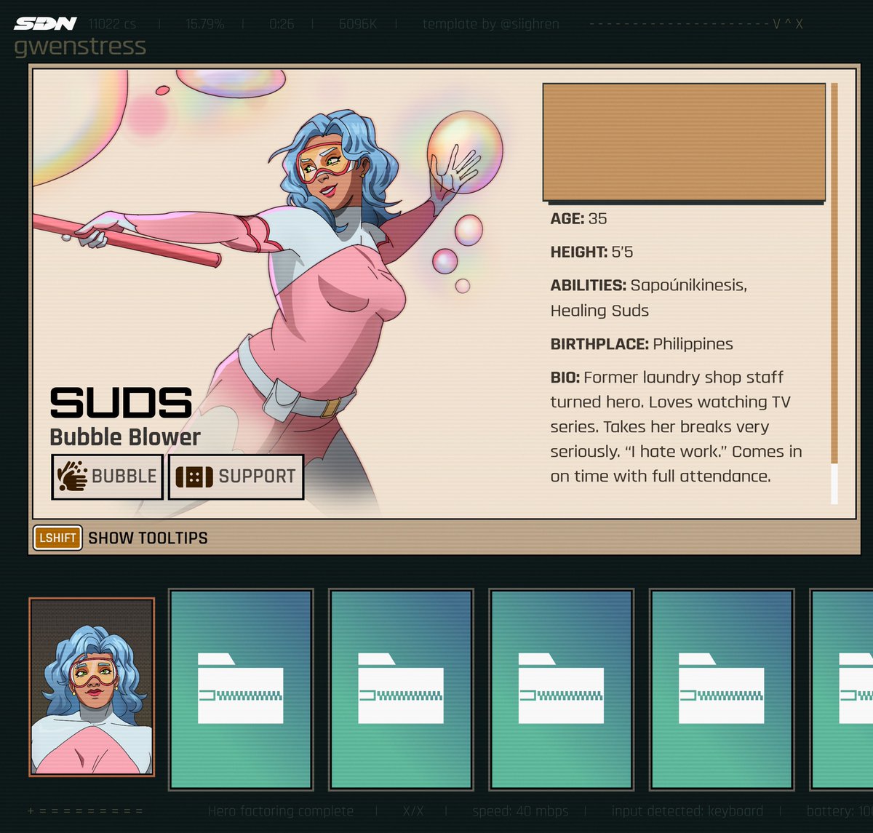
Task: Click the ABILITIES: Sapoúnikinesis line
Action: point(649,298)
